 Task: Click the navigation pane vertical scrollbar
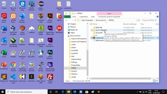pyautogui.click(x=87, y=63)
